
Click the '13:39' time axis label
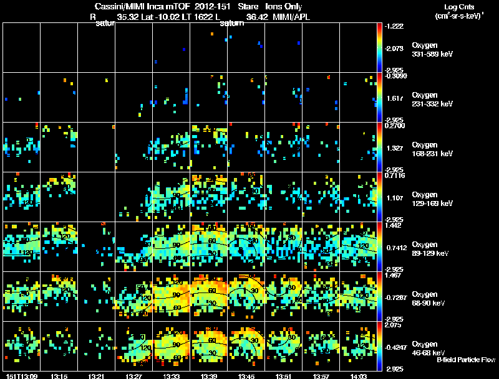tap(209, 376)
